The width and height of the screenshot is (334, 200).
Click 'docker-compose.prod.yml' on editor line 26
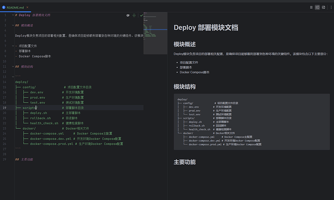[51, 144]
